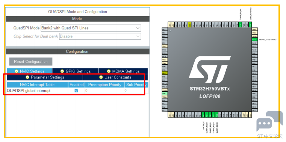This screenshot has width=286, height=142.
Task: Select the User Constants tab
Action: tap(115, 77)
